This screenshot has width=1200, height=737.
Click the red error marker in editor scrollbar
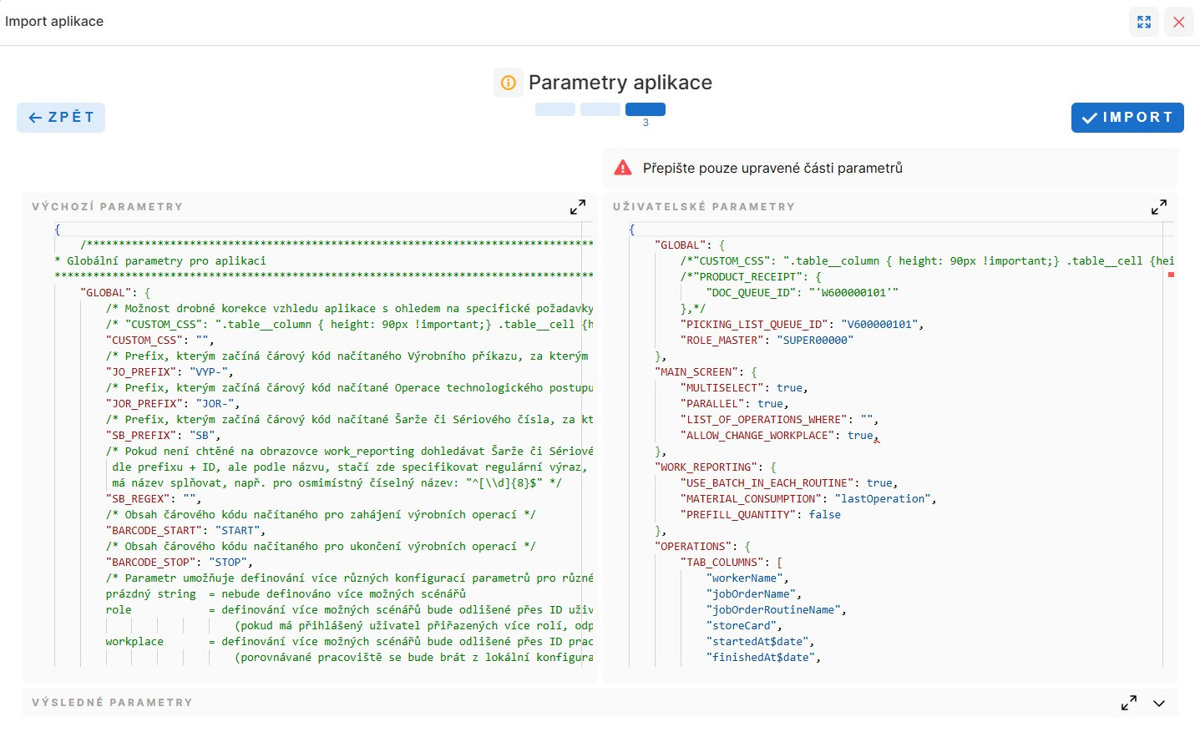[x=1171, y=275]
